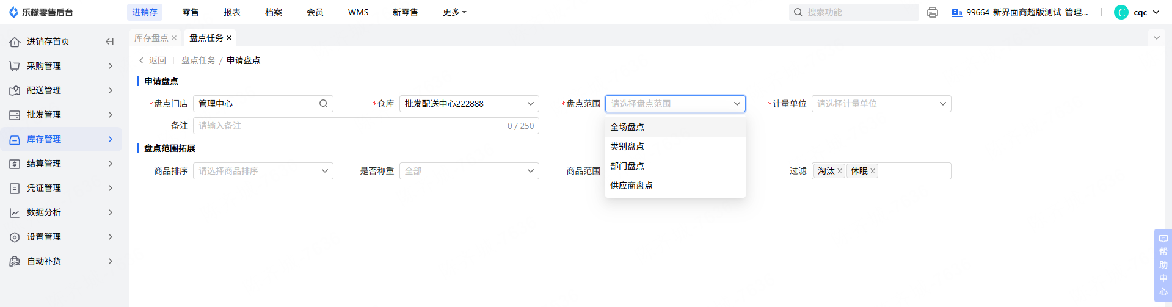The image size is (1172, 307).
Task: Choose 供应商盘点 option
Action: [631, 186]
